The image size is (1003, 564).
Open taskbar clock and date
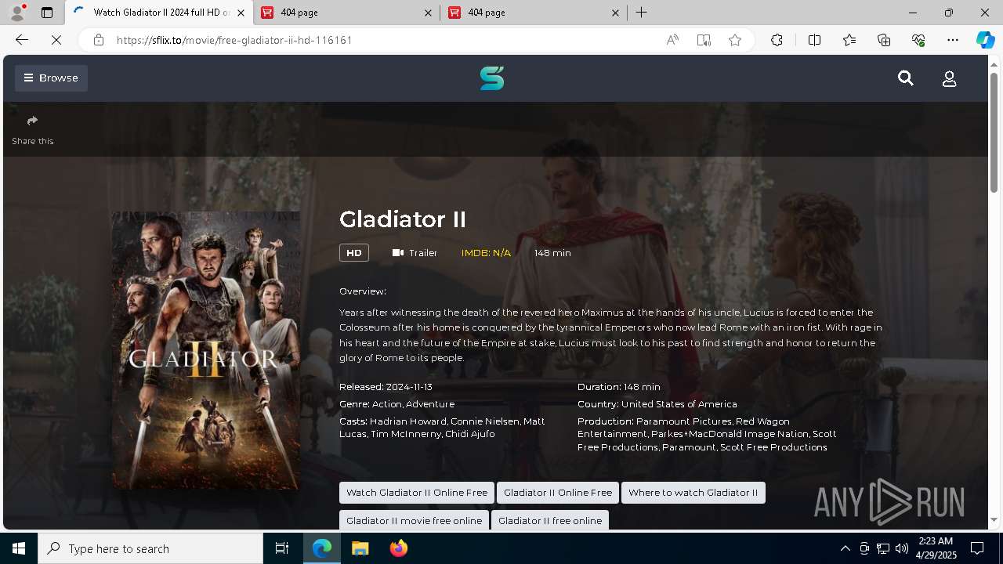click(936, 548)
